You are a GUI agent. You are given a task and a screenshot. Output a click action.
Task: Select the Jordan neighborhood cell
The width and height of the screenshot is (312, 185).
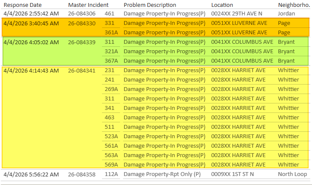pos(286,13)
